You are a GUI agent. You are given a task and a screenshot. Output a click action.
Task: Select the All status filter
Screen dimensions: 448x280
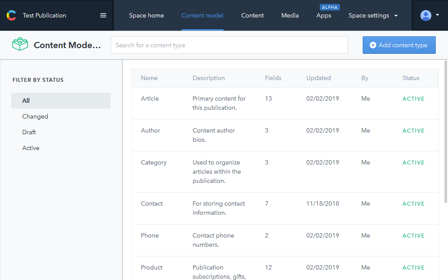pyautogui.click(x=26, y=101)
